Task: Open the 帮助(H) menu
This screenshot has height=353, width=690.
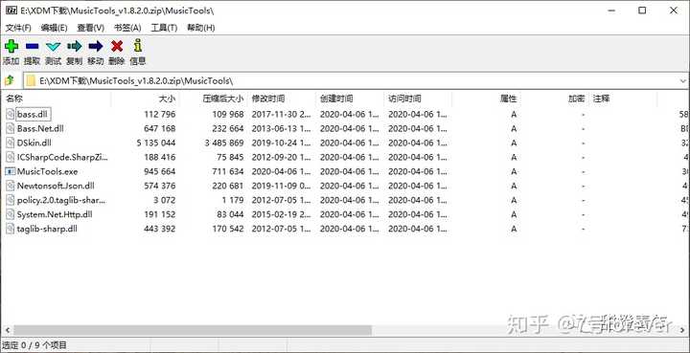Action: coord(201,28)
